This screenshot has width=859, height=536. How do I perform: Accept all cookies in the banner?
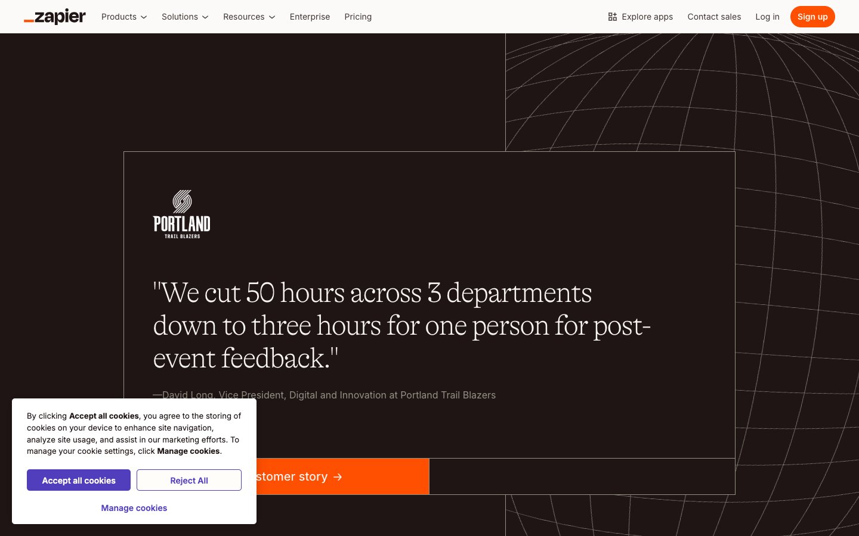click(x=79, y=480)
